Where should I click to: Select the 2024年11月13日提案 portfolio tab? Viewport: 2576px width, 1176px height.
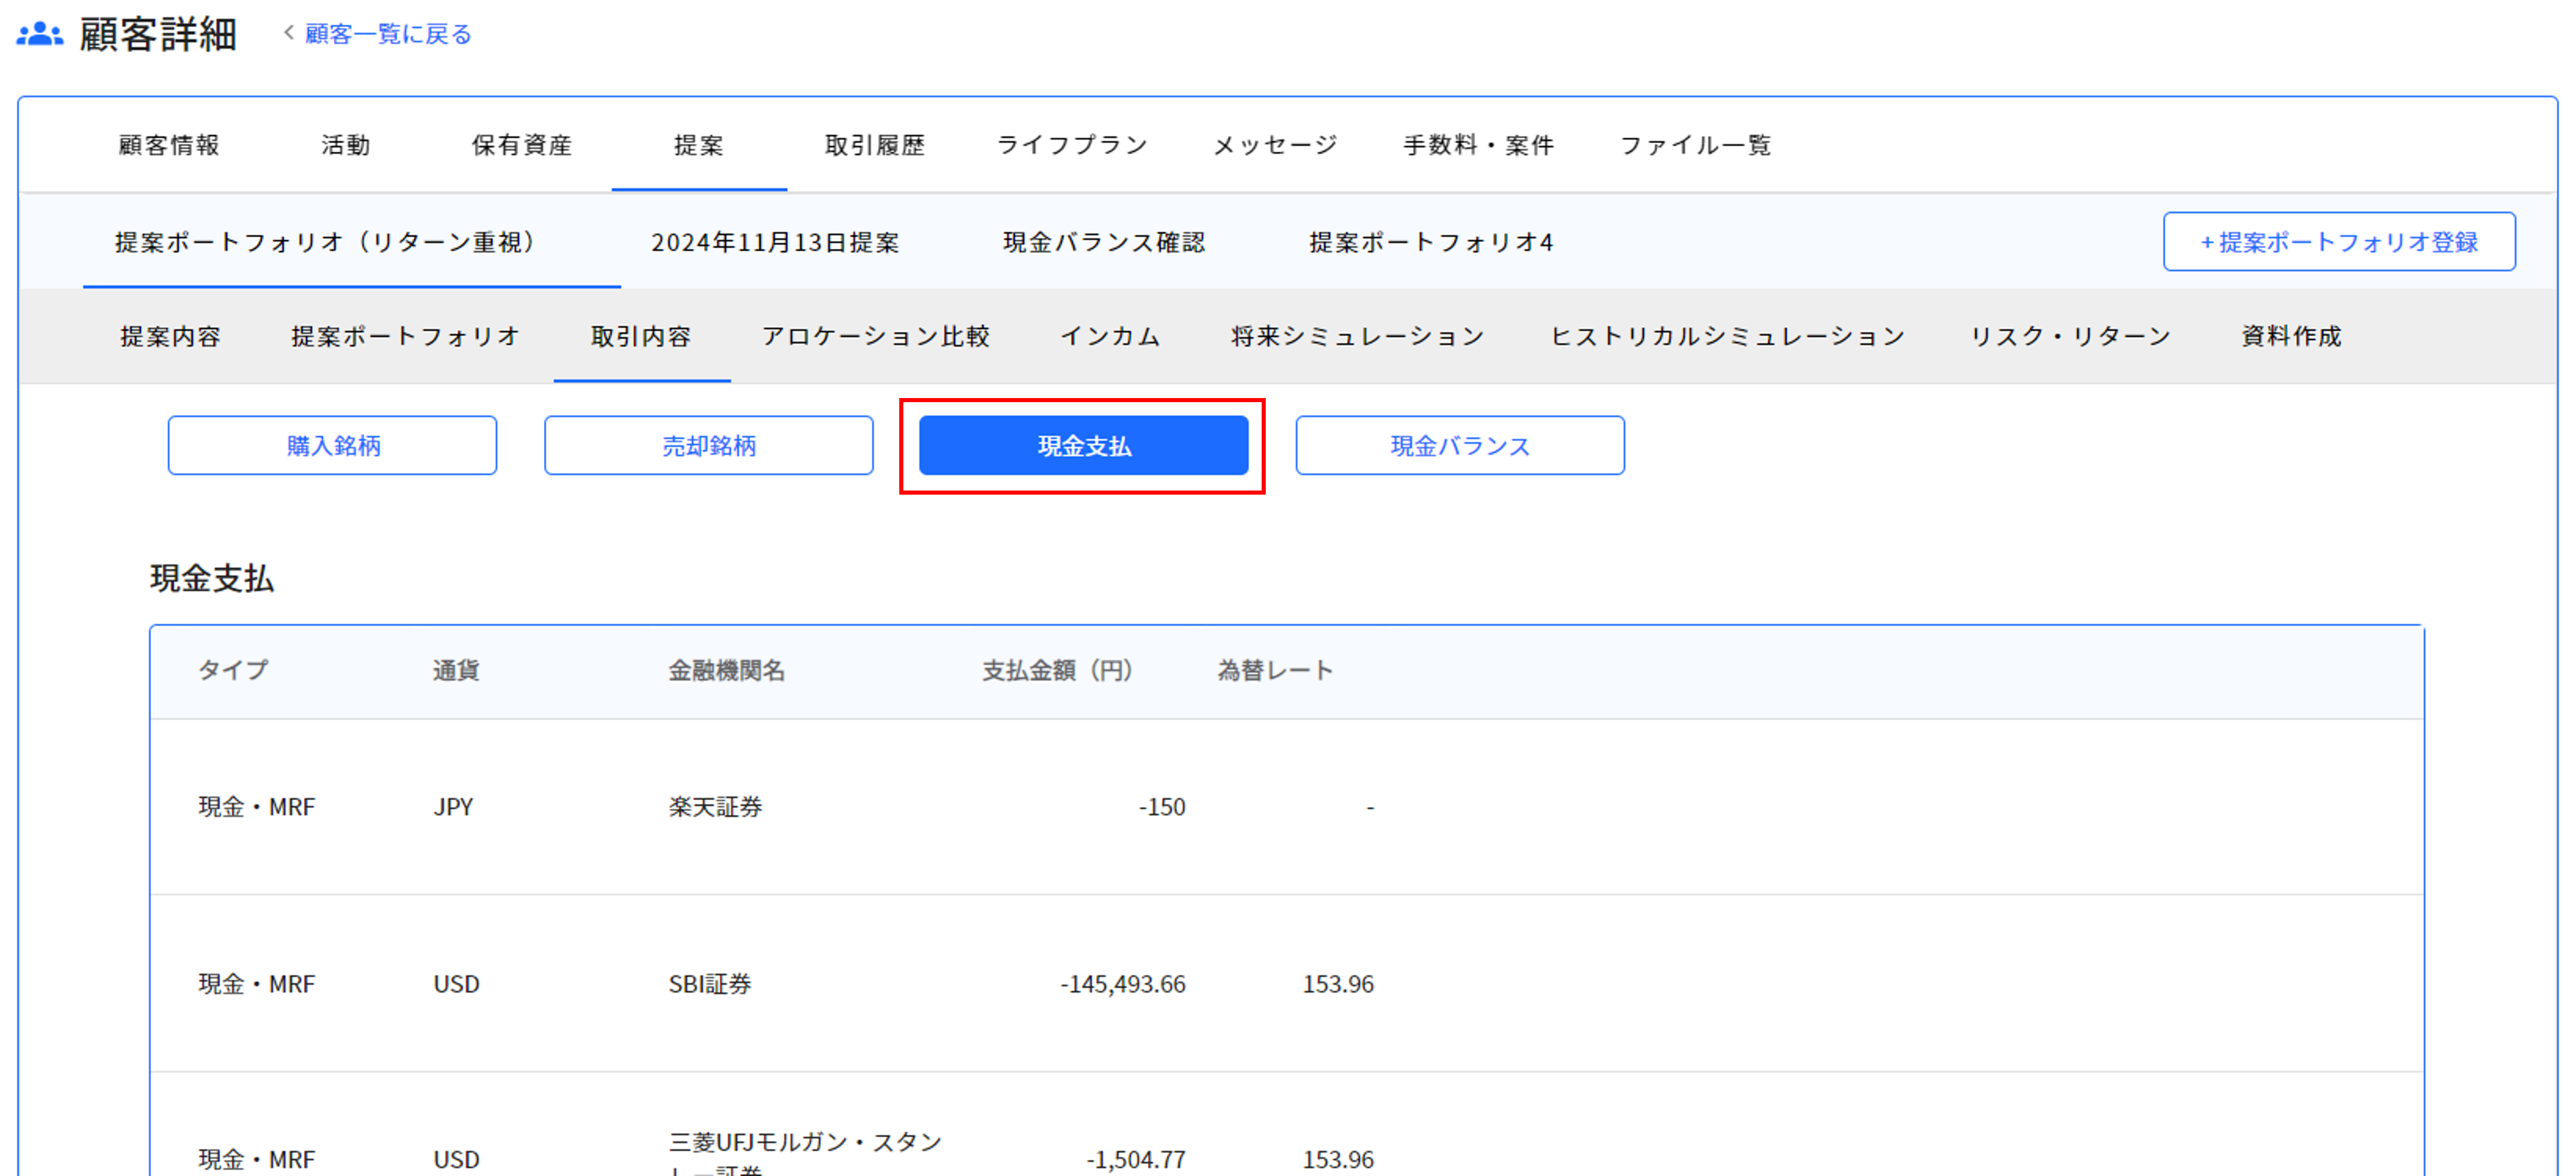click(776, 242)
